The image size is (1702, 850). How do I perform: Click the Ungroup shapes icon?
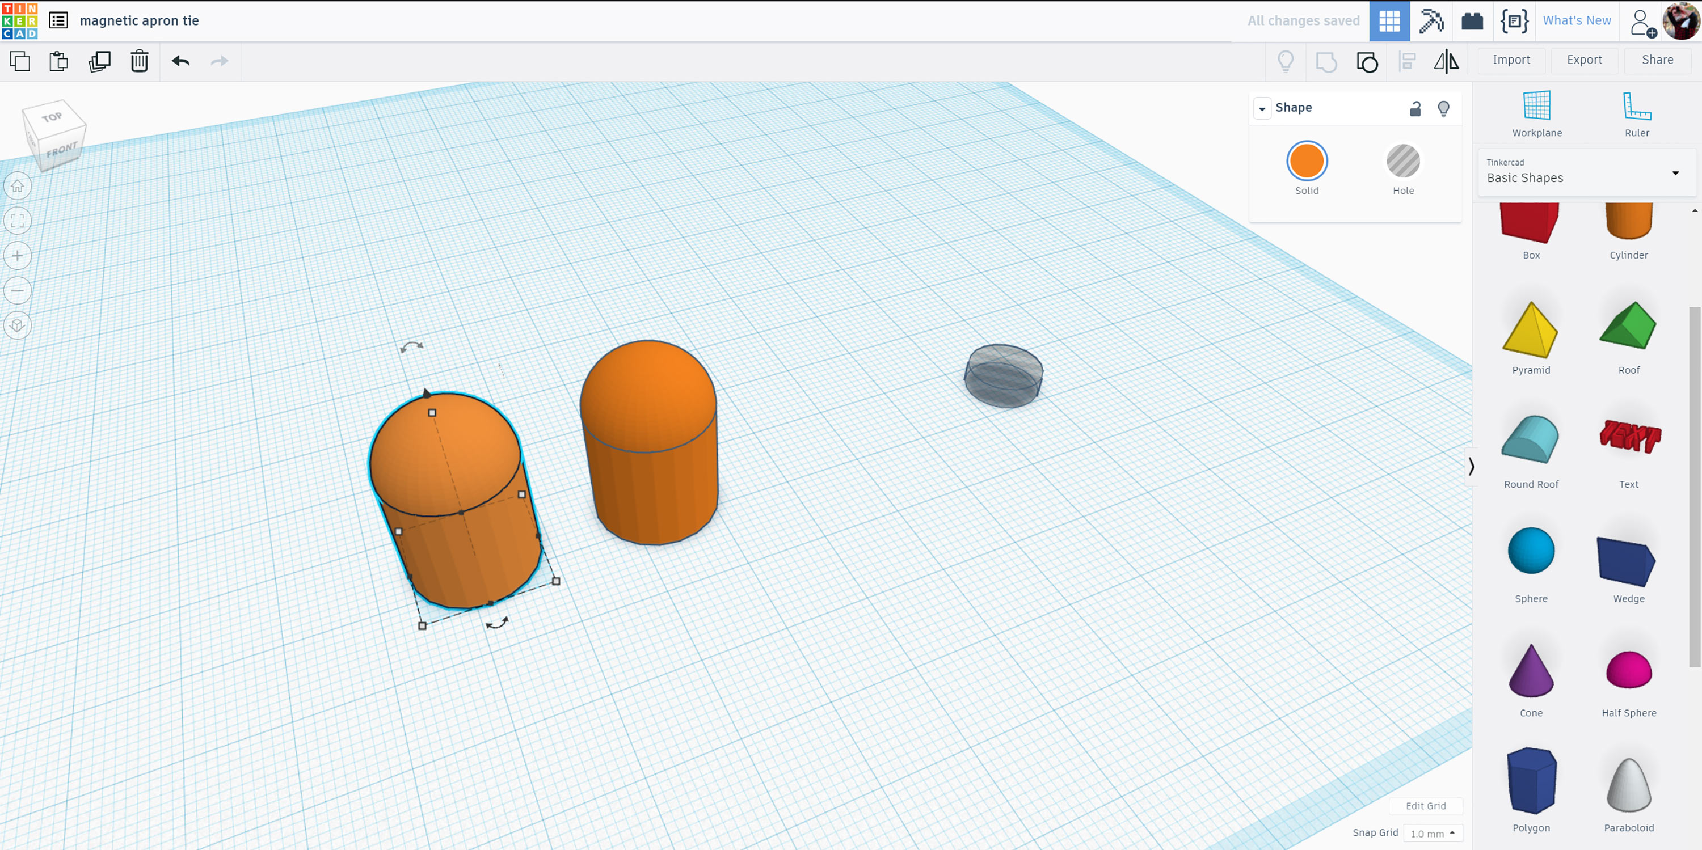pyautogui.click(x=1367, y=62)
